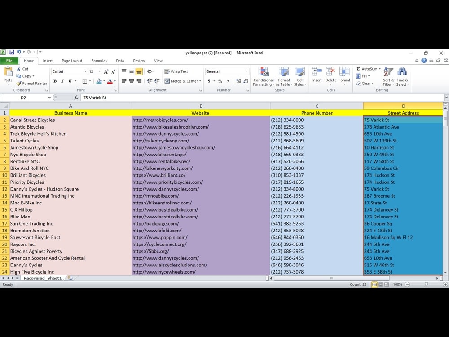Activate the Format Painter brush
Viewport: 449px width, 337px height.
tap(19, 84)
